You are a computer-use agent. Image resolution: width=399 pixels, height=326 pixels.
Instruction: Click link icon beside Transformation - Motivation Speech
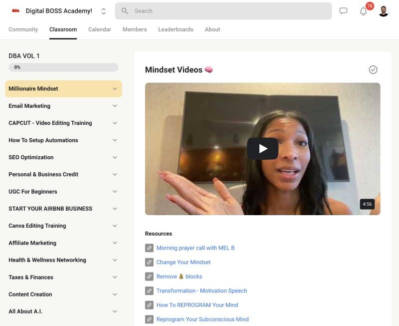[x=149, y=291]
